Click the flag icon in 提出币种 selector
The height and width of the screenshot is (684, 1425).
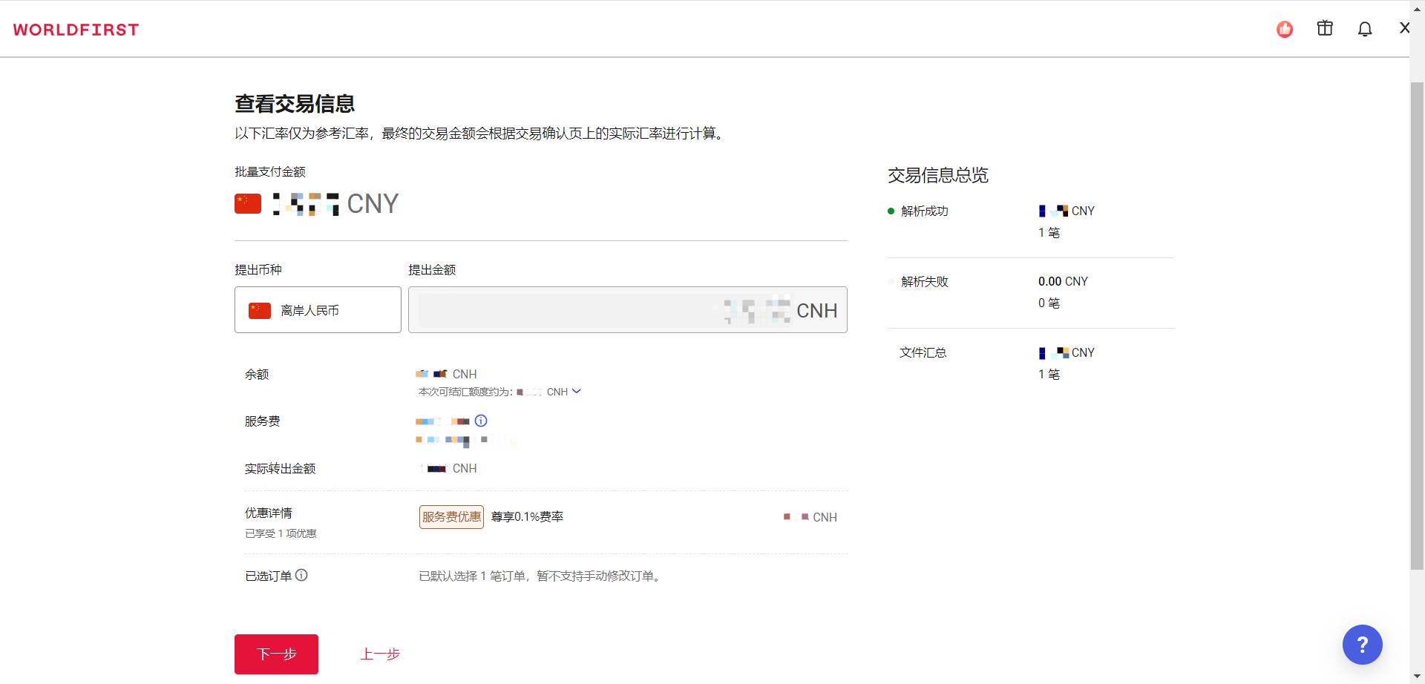tap(260, 309)
